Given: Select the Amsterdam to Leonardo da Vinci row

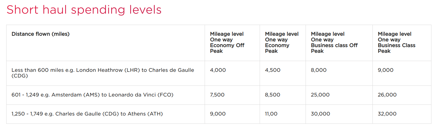Looking at the screenshot, I should coord(92,95).
